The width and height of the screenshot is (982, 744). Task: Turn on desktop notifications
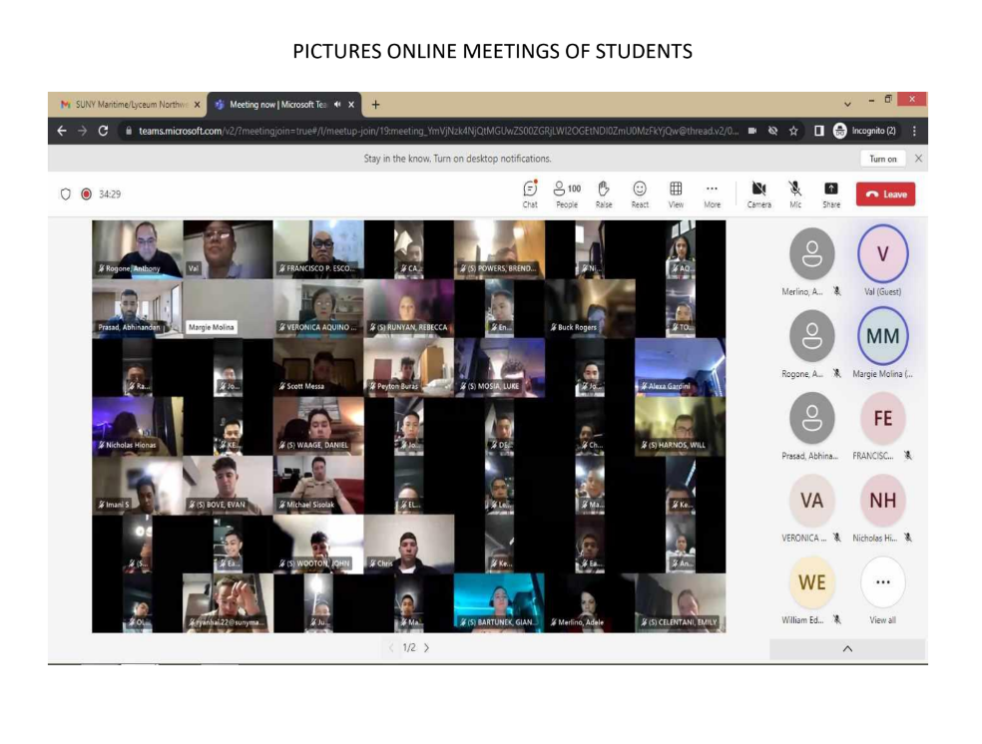882,159
